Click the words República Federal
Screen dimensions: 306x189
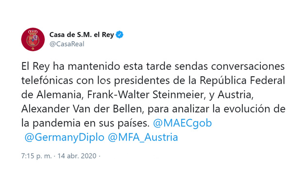(242, 80)
